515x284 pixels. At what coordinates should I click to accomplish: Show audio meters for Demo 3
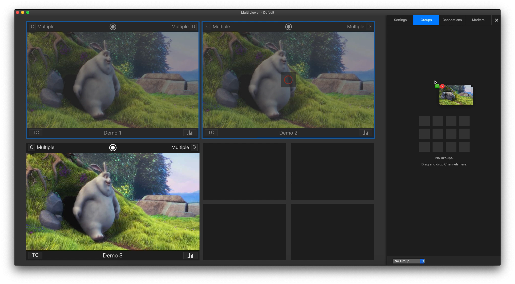click(x=190, y=255)
